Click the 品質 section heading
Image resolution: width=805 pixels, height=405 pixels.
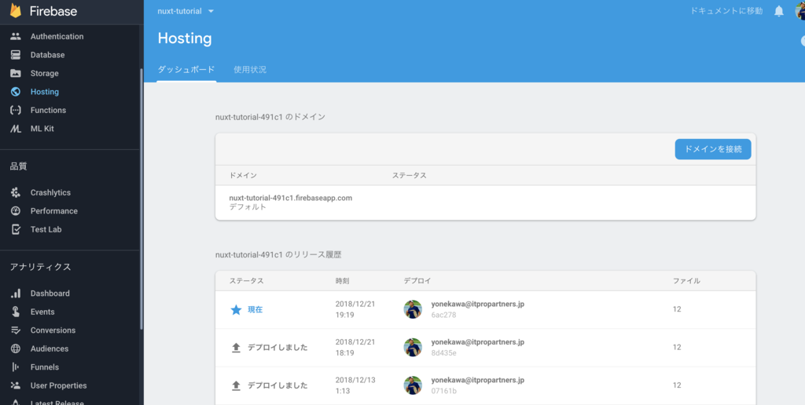19,166
